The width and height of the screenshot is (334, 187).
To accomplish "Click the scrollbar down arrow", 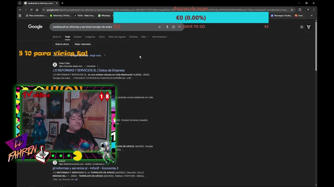I will point(316,185).
